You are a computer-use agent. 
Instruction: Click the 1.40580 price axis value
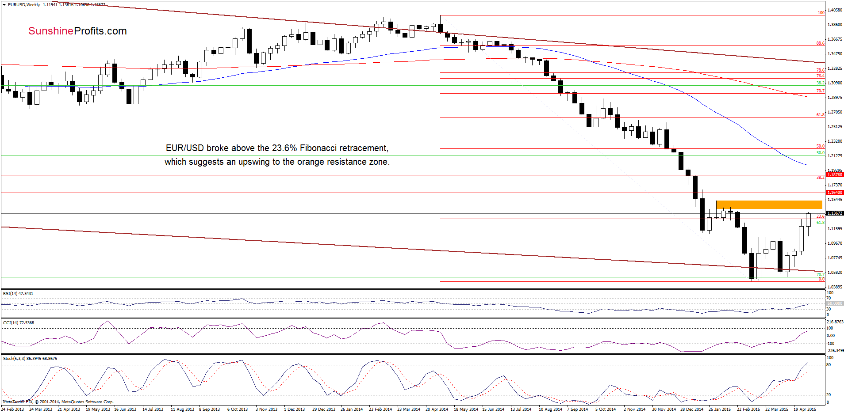point(835,10)
